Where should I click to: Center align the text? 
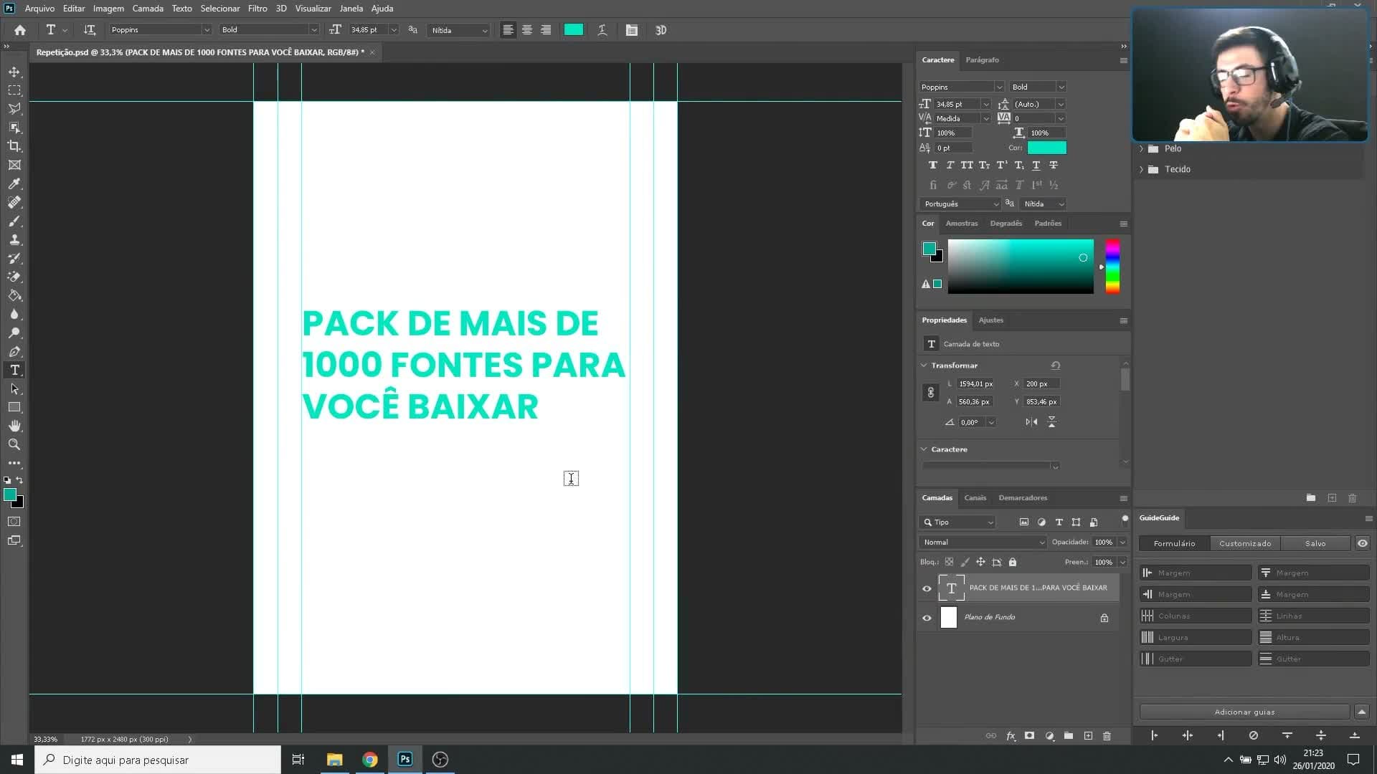[527, 30]
